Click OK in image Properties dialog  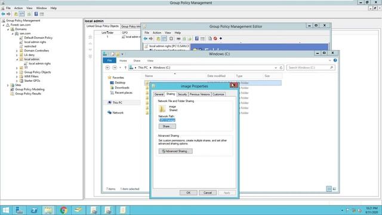189,192
